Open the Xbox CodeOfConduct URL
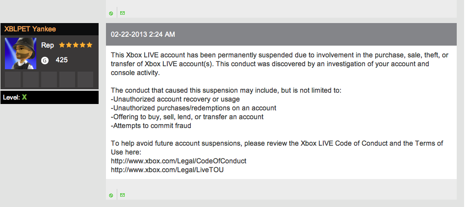469x207 pixels. click(179, 161)
